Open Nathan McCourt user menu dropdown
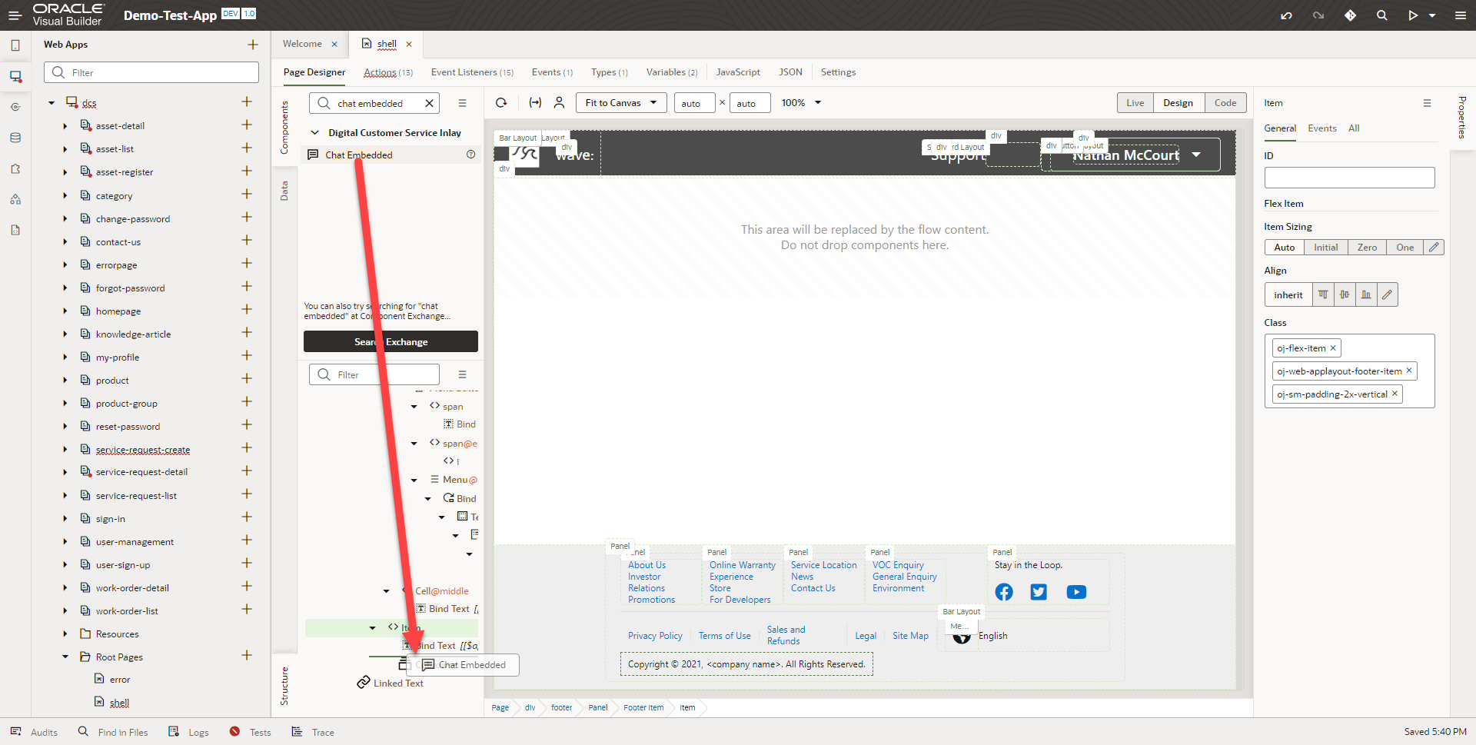1476x745 pixels. click(x=1196, y=155)
